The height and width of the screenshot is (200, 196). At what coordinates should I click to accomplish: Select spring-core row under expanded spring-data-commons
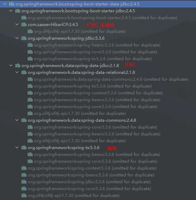[x=96, y=127]
